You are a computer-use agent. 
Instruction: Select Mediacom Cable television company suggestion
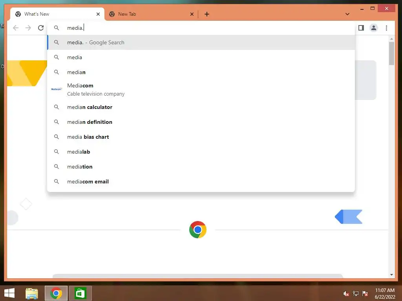(201, 90)
